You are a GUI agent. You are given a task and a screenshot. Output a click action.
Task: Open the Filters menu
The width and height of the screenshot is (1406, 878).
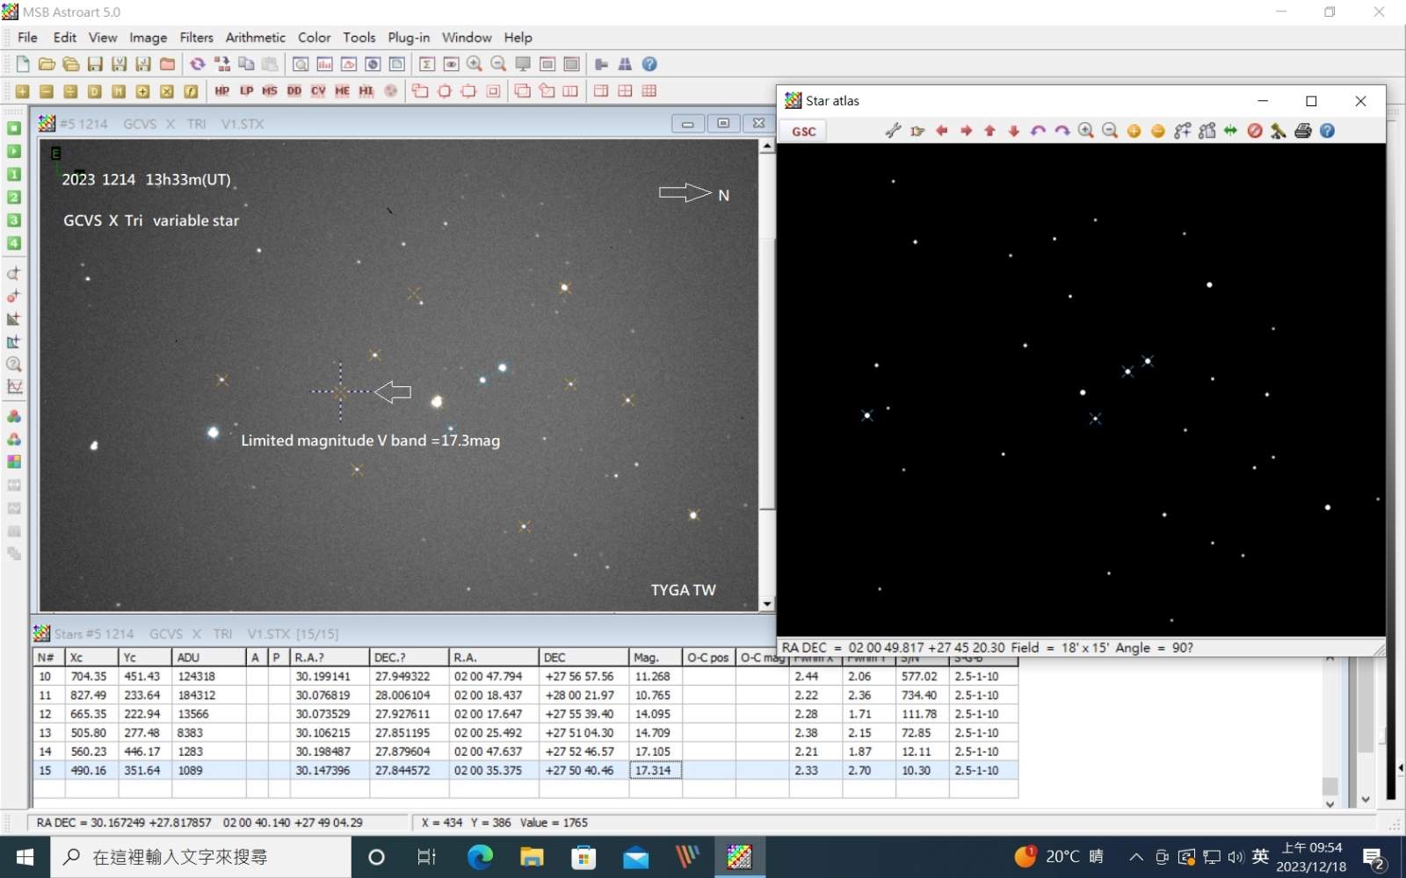click(x=196, y=38)
